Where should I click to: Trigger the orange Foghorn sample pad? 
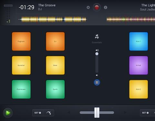point(21,41)
